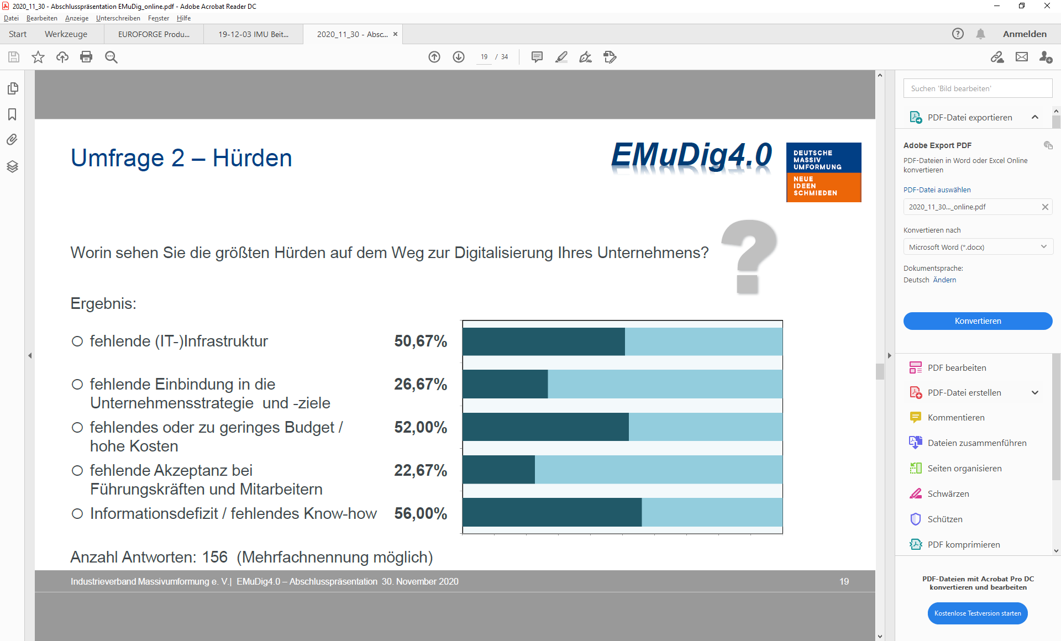Image resolution: width=1061 pixels, height=641 pixels.
Task: Open the Anzeige menu
Action: 77,18
